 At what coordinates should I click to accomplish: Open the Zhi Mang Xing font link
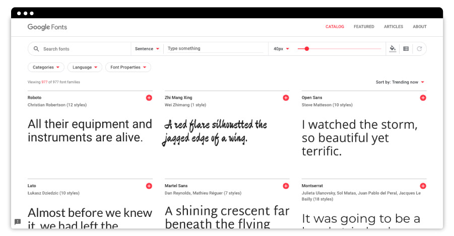click(178, 98)
